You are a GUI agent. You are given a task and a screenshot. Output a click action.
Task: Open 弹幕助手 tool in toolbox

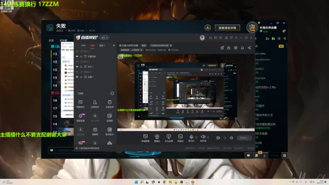80,104
